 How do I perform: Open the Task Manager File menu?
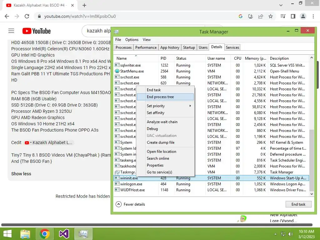coord(118,40)
